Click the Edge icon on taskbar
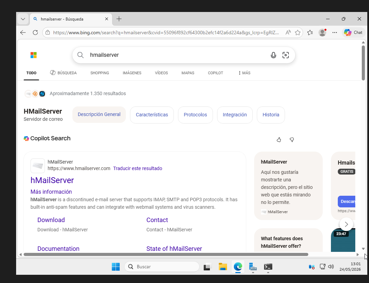Image resolution: width=369 pixels, height=283 pixels. tap(238, 267)
